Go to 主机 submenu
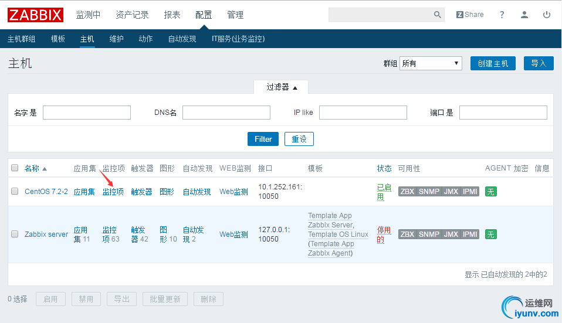562x323 pixels. point(87,39)
